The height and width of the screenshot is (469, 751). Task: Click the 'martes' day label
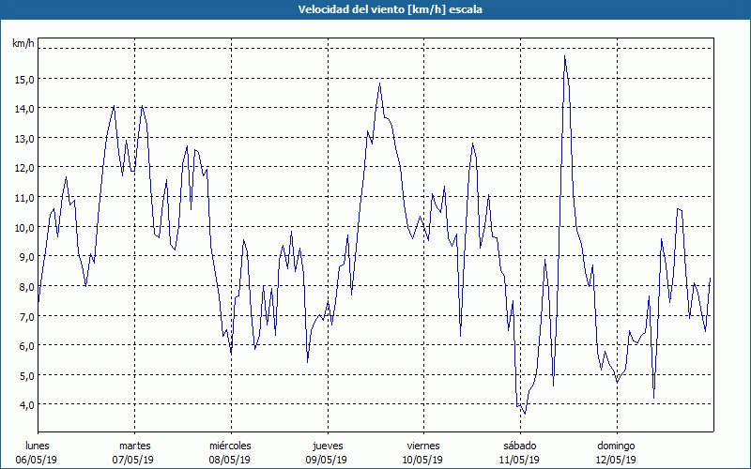[135, 446]
